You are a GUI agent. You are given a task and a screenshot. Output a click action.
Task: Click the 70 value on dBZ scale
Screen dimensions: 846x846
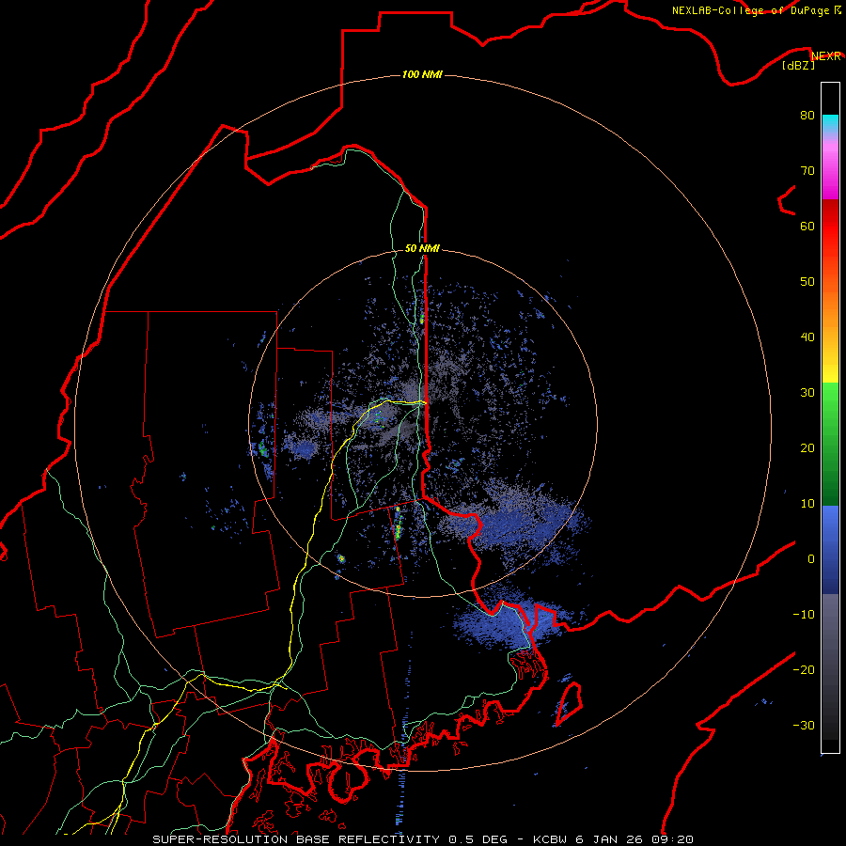[x=807, y=171]
